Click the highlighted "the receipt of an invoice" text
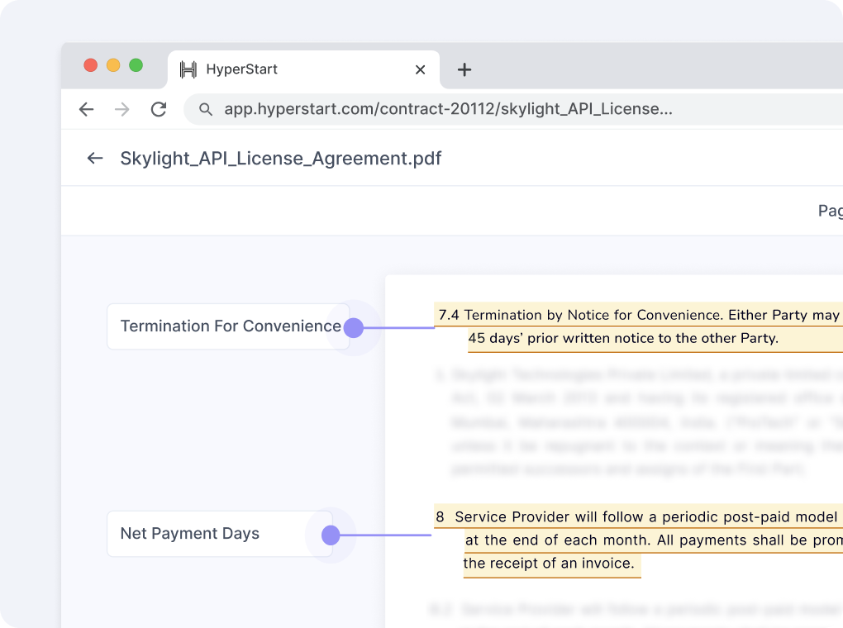The width and height of the screenshot is (843, 628). (549, 564)
